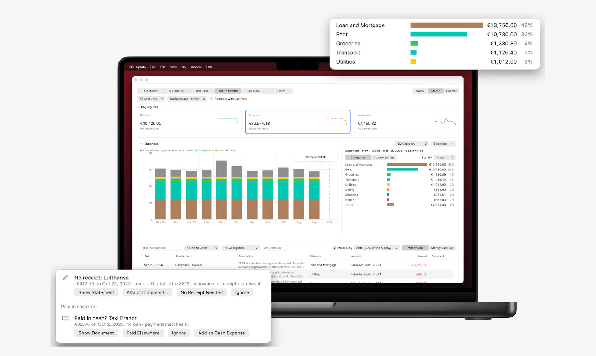Screen dimensions: 596x356
Task: Collapse the Expenses chart section
Action: (x=142, y=144)
